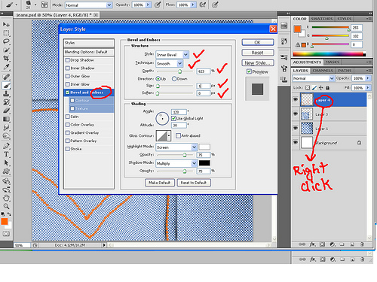
Task: Click the Lock all icon
Action: tap(327, 88)
